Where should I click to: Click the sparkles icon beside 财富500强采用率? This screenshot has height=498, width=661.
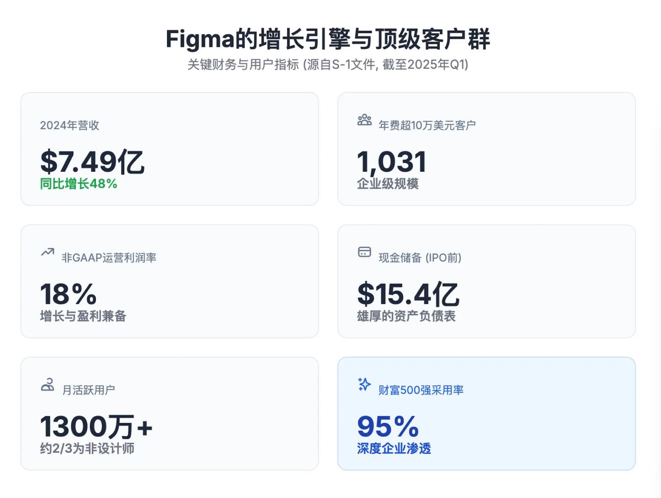coord(364,384)
